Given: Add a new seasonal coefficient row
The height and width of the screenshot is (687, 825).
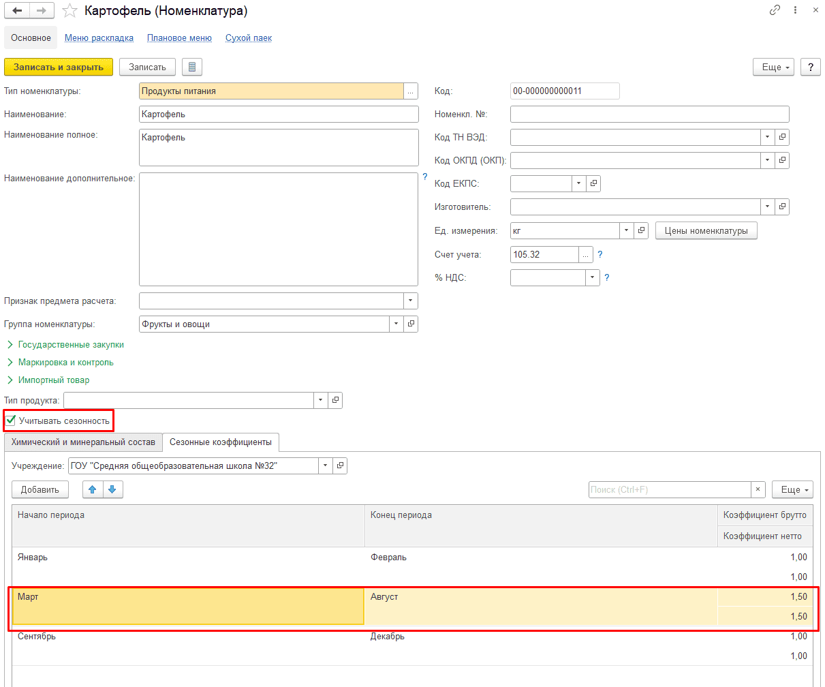Looking at the screenshot, I should (40, 489).
